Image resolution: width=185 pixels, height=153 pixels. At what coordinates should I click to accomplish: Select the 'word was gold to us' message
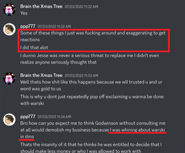click(91, 85)
